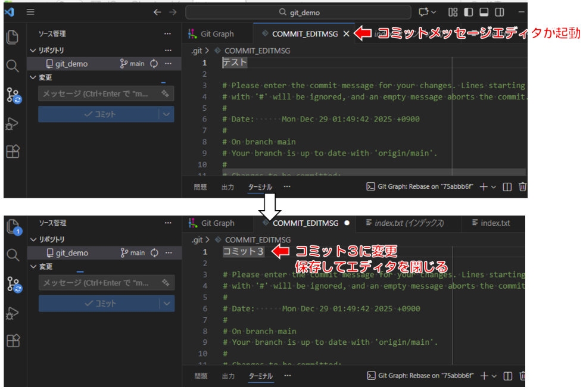Viewport: 583px width, 390px height.
Task: Toggle the bottom panel layout button in title bar
Action: pyautogui.click(x=484, y=12)
